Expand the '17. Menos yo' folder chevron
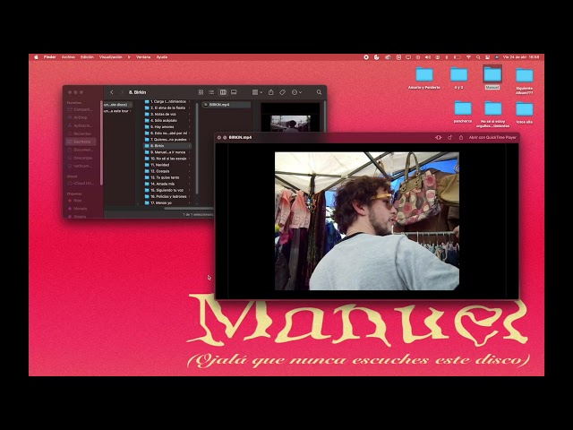 [189, 202]
